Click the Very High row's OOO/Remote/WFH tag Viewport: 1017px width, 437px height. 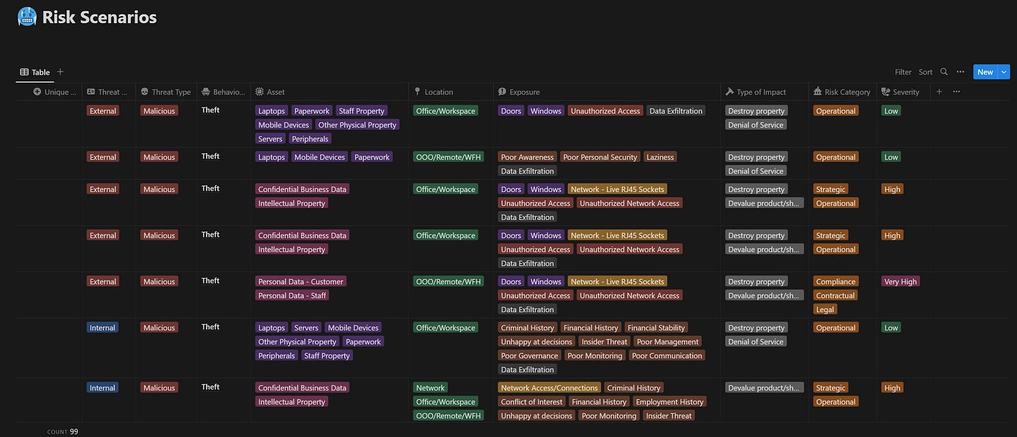448,281
